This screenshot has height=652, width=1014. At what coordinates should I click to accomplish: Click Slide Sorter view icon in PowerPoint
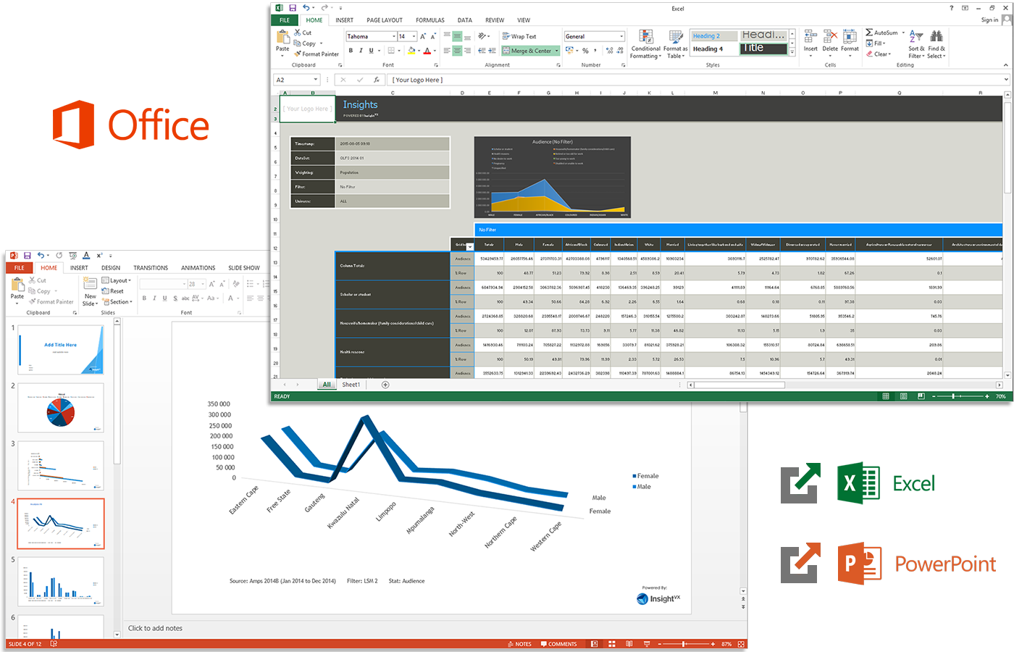click(x=611, y=644)
